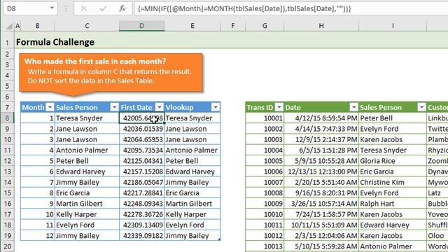Select column G header

click(265, 26)
